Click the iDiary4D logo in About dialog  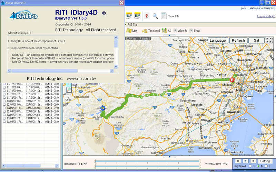(23, 15)
